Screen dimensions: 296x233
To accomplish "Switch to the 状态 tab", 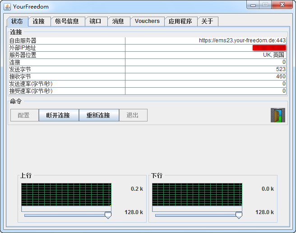I will [x=17, y=21].
